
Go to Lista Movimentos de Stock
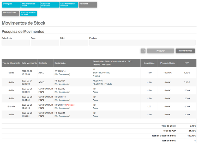[x=69, y=5]
